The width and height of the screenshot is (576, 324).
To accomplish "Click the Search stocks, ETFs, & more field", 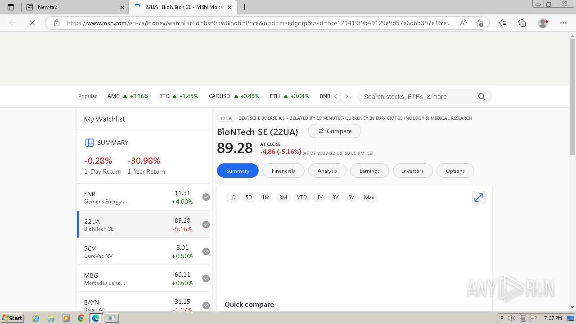I will tap(418, 97).
